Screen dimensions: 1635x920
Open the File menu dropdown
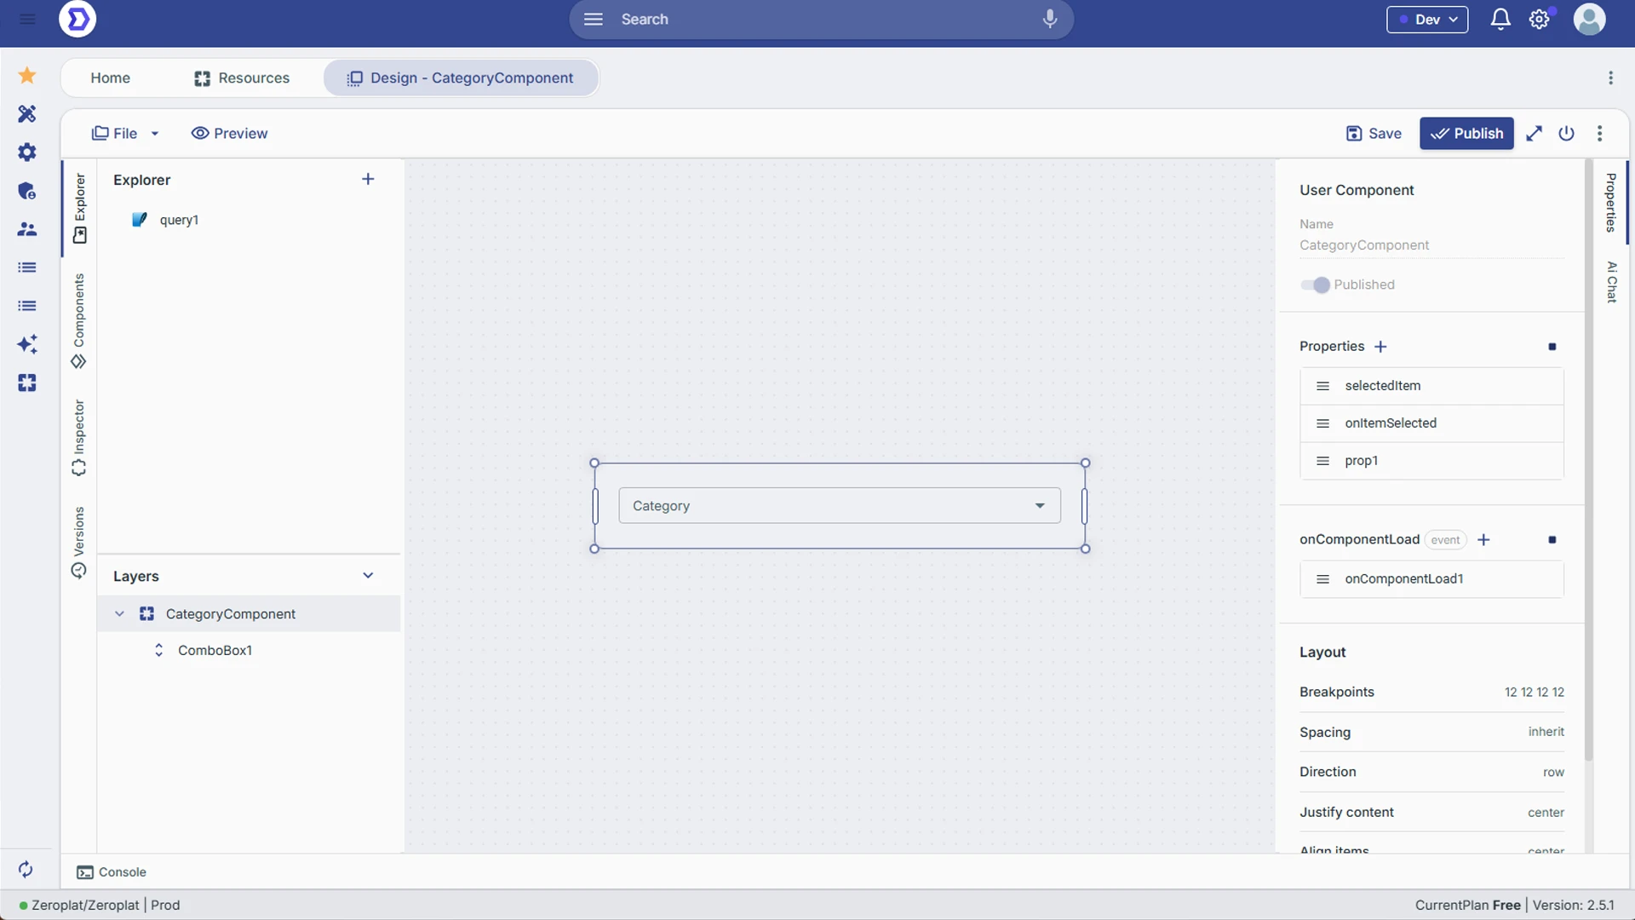click(x=125, y=133)
